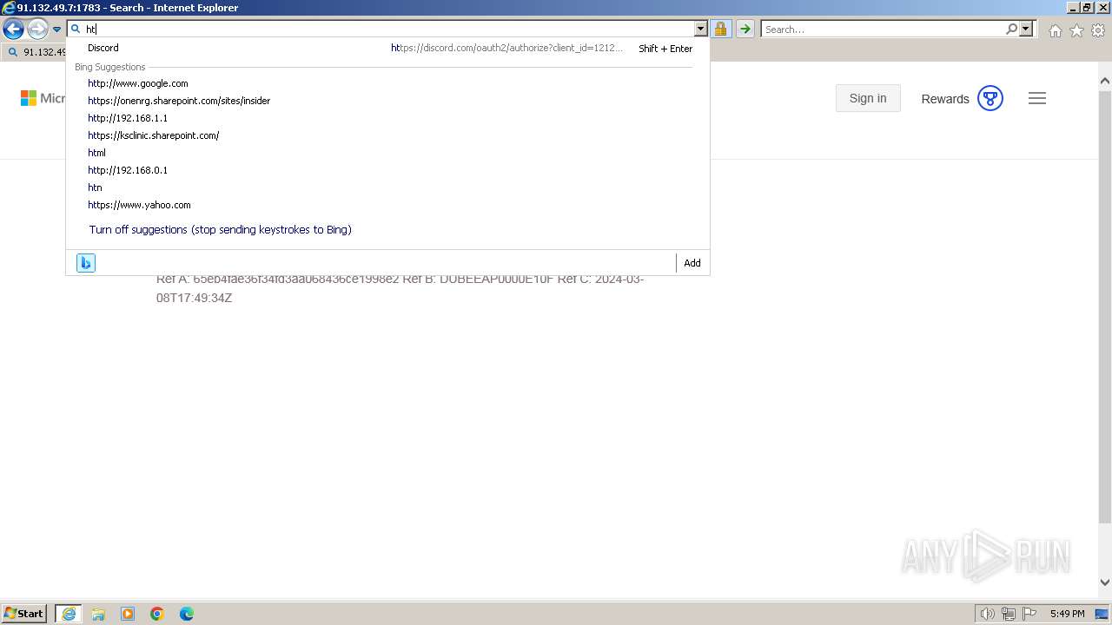Expand the address bar autocomplete dropdown

pyautogui.click(x=700, y=29)
